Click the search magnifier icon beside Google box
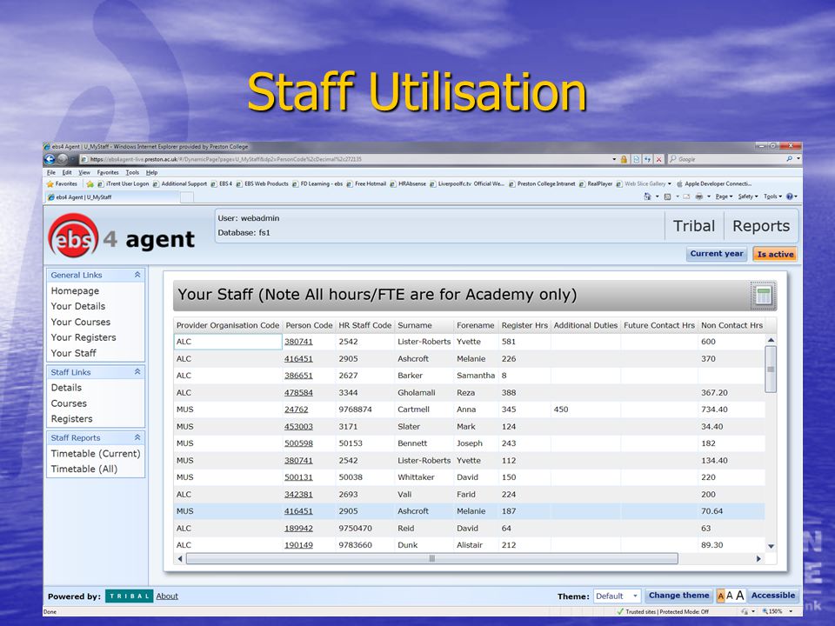 pyautogui.click(x=789, y=158)
